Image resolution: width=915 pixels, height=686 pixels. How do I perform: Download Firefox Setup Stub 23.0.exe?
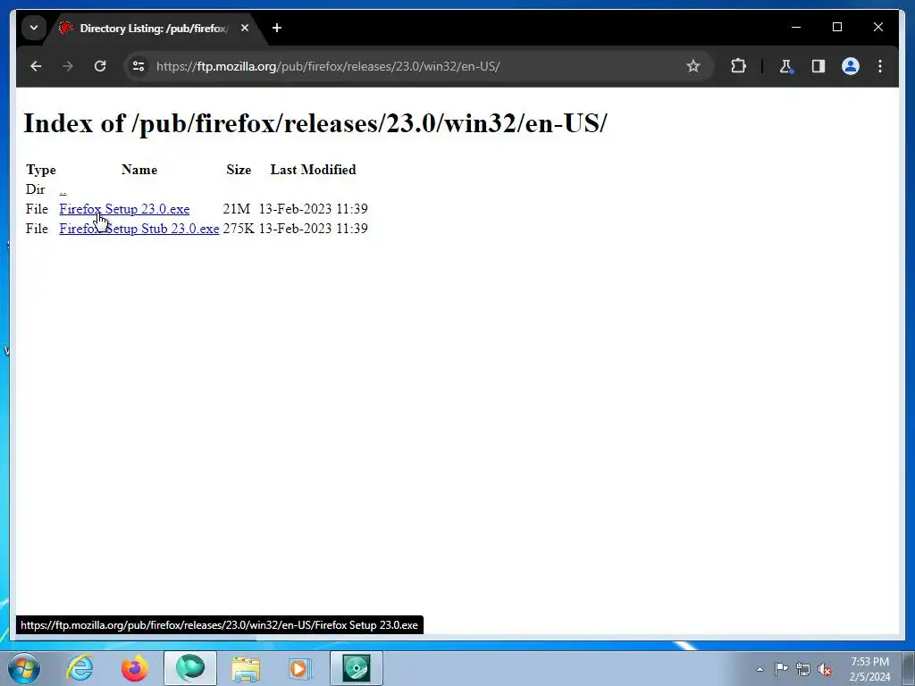[x=139, y=229]
